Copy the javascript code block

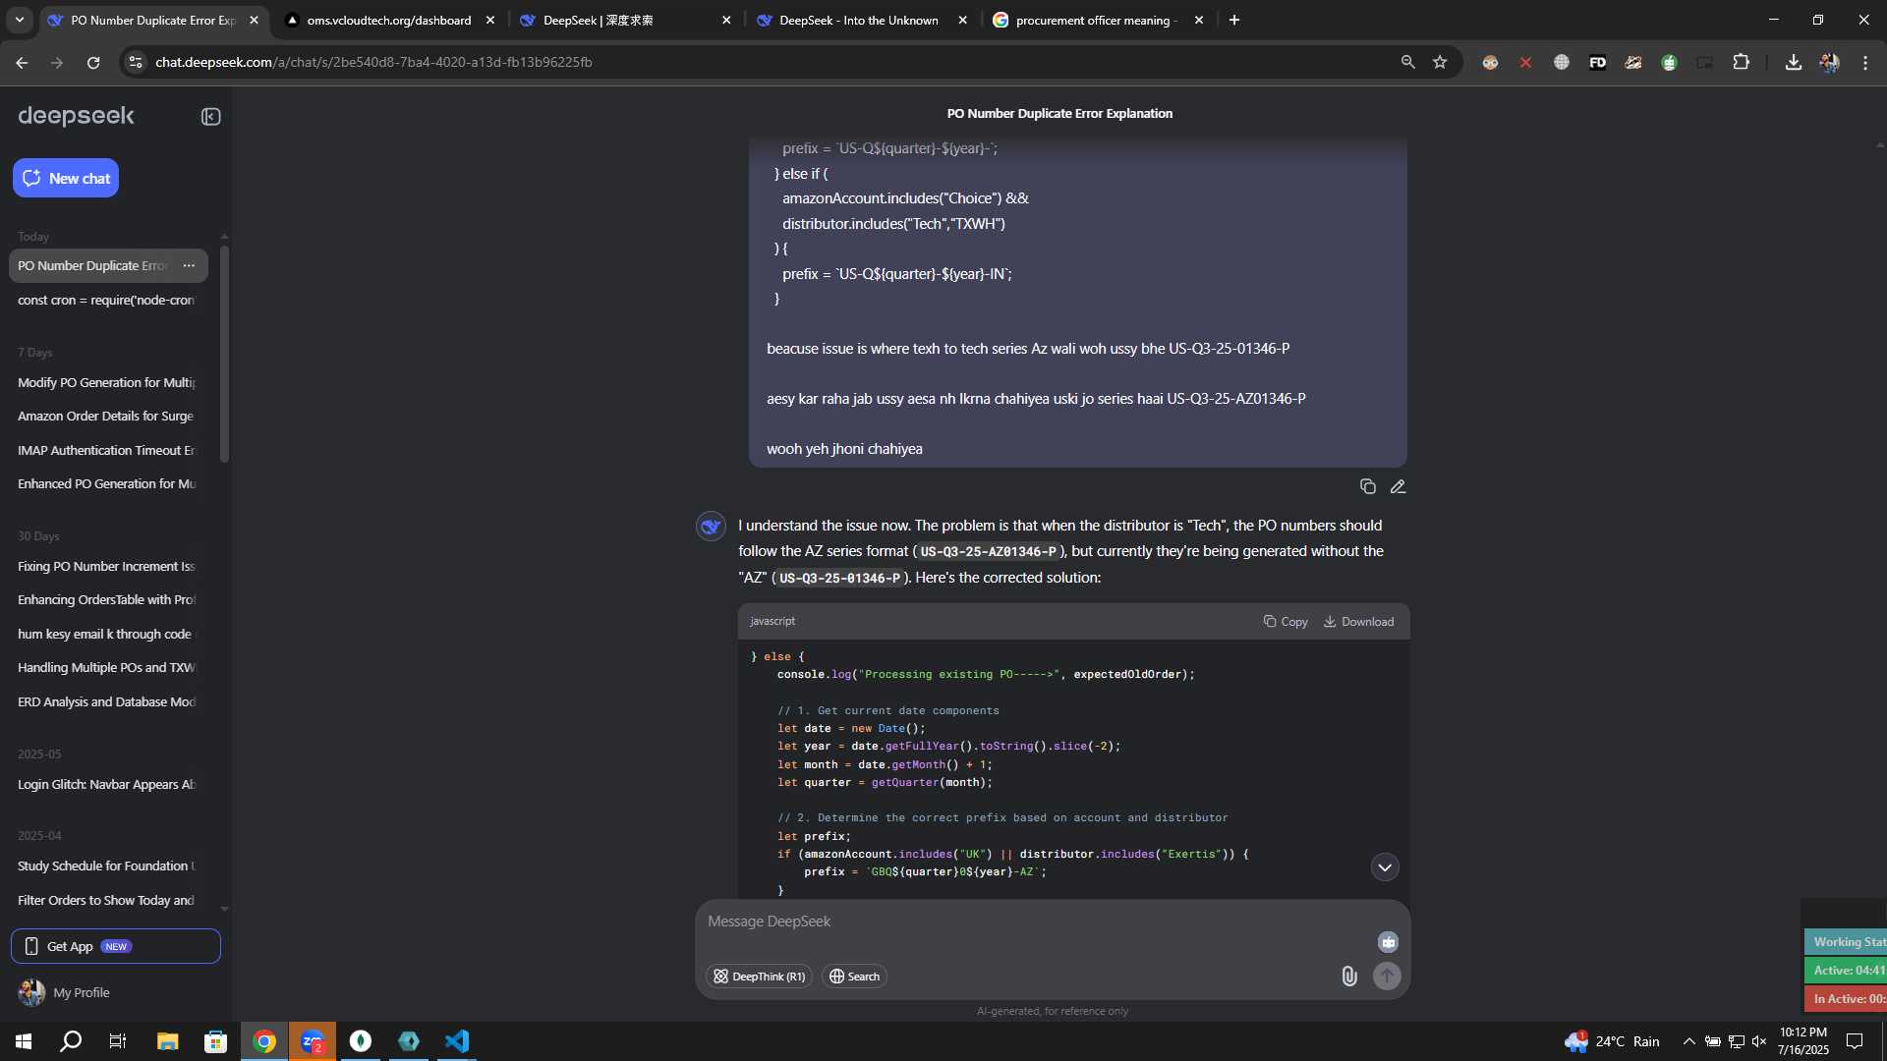[1286, 621]
